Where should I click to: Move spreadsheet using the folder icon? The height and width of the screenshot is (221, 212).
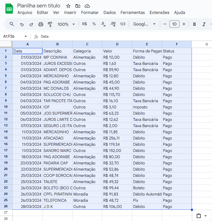point(78,6)
